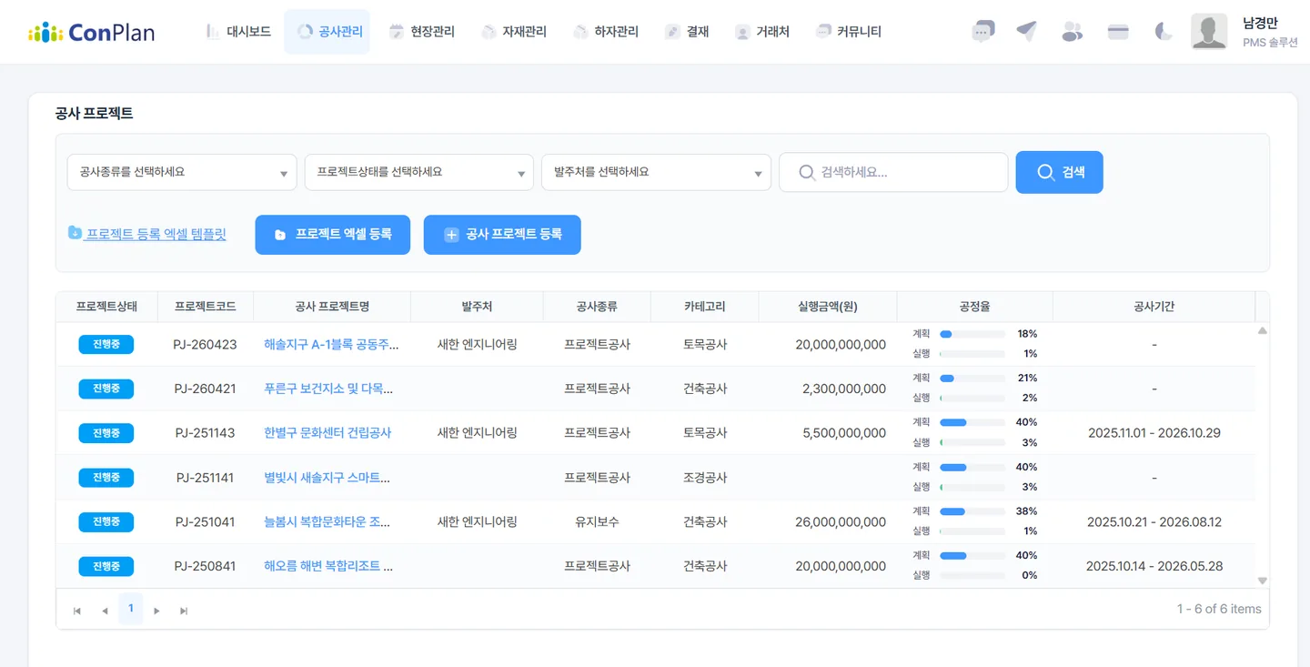Screen dimensions: 1310x667
Task: Open the 대시보드 menu
Action: coord(238,32)
